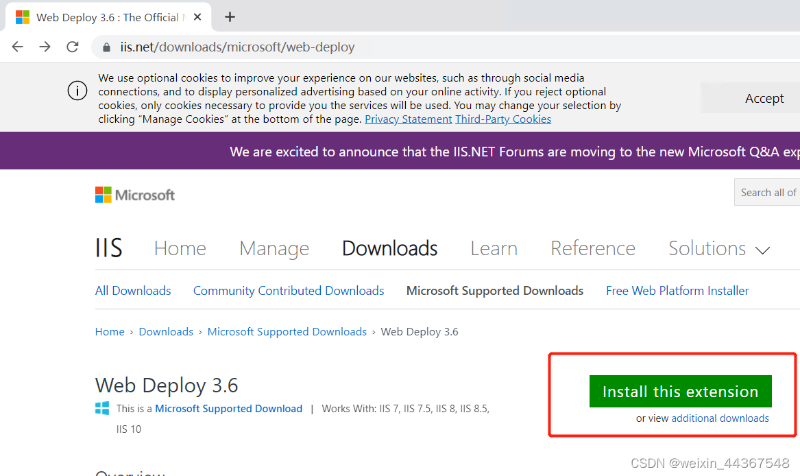Open the Reference nav item
Image resolution: width=800 pixels, height=476 pixels.
[593, 248]
